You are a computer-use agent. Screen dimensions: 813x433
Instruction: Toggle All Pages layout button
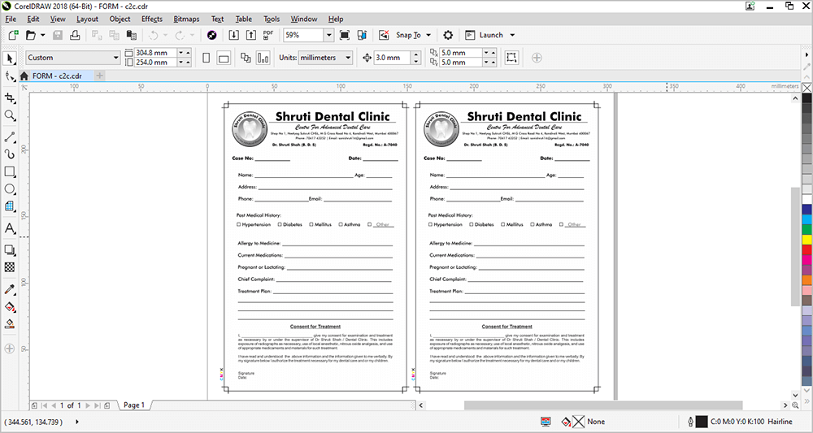(246, 58)
